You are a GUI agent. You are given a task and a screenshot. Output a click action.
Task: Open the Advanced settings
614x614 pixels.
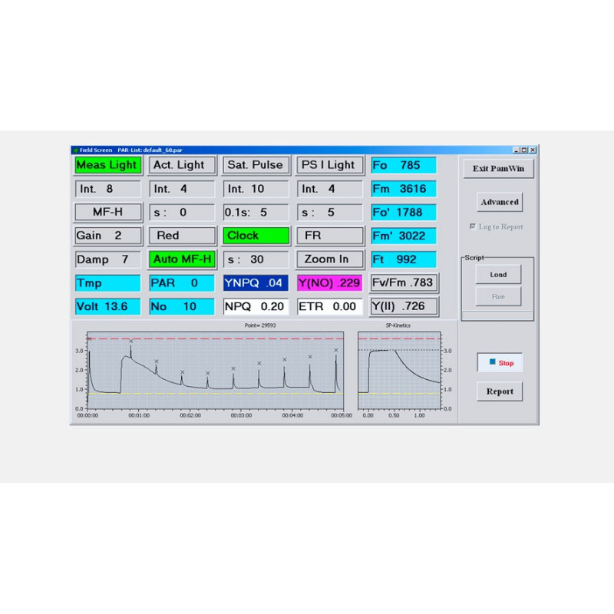(499, 201)
